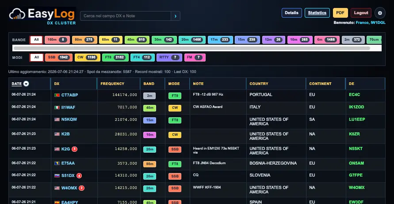Click the flag beside W4OMX in DX column
Screen dimensions: 394x204
click(57, 188)
